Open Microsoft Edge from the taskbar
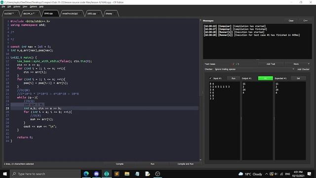Viewport: 316px width, 178px height. pos(86,174)
